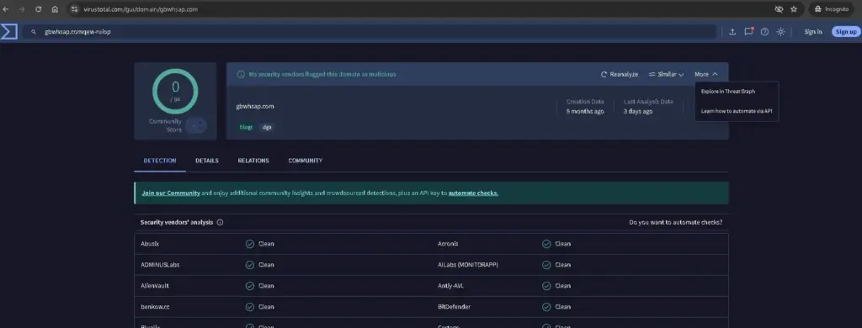
Task: Click the Join our Community link
Action: pos(170,193)
